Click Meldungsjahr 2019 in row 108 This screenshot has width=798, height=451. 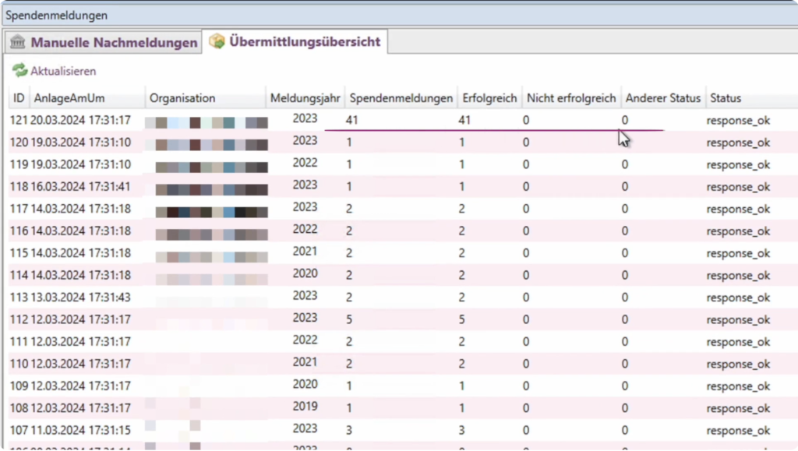(305, 407)
